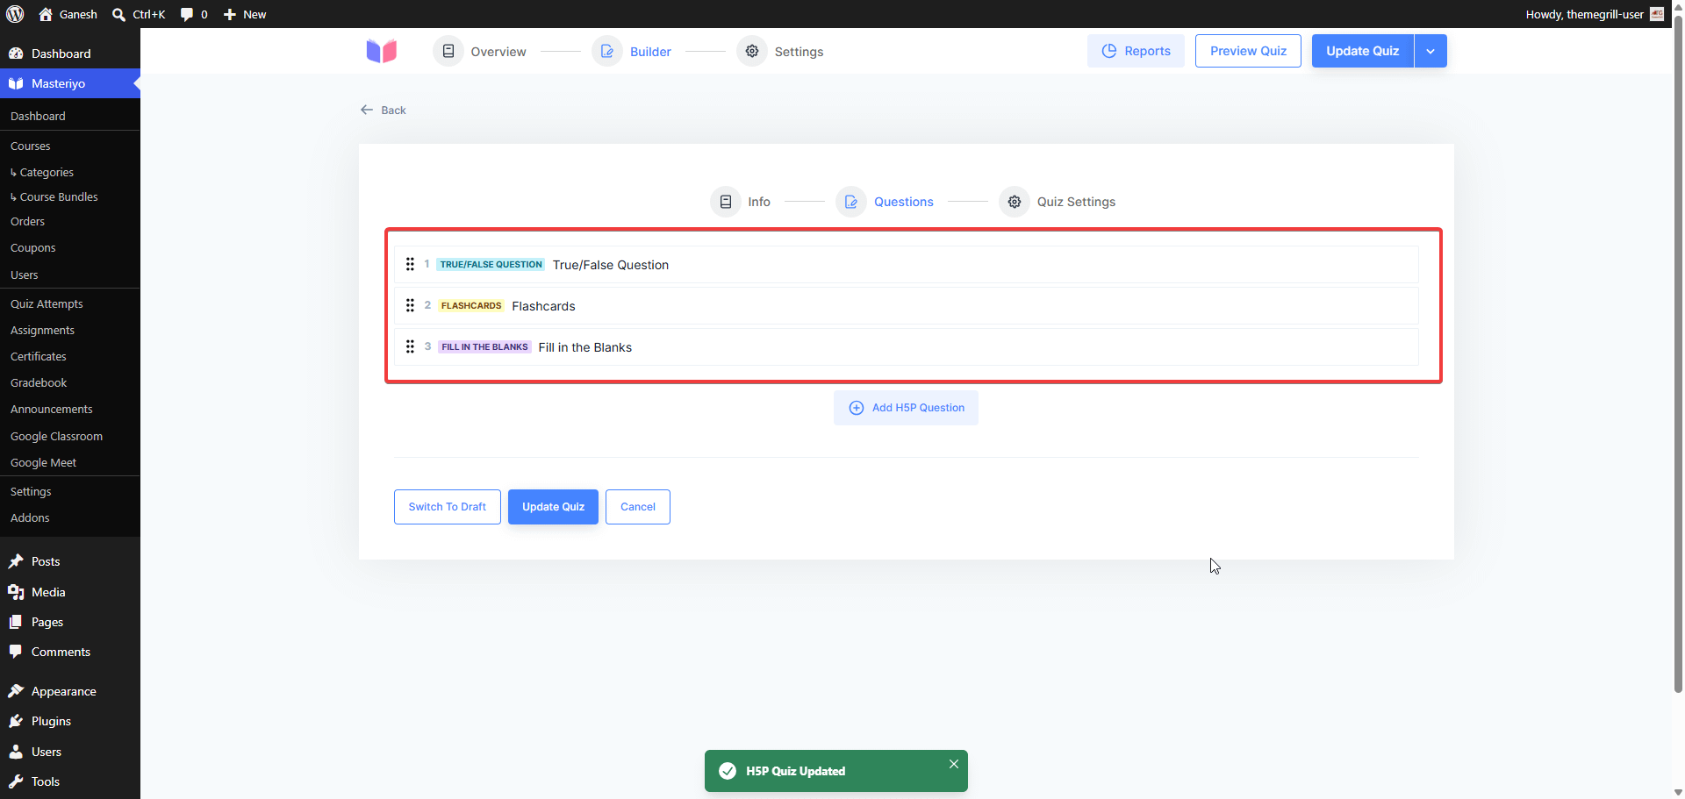Open Reports page
The height and width of the screenshot is (799, 1685).
[1136, 51]
